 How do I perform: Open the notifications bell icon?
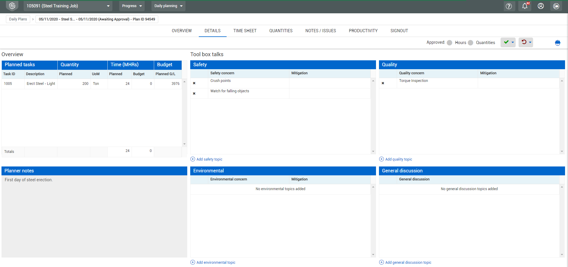pos(525,6)
